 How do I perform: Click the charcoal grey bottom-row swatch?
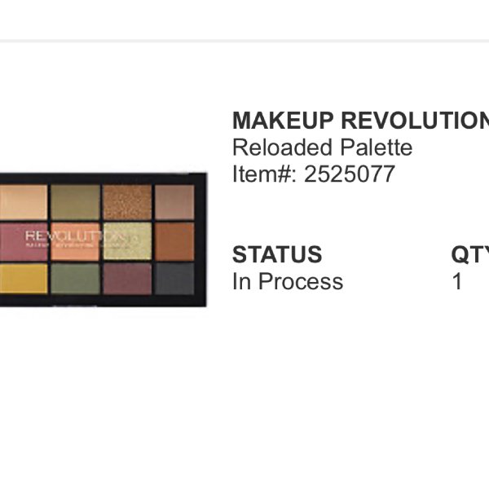click(x=174, y=279)
